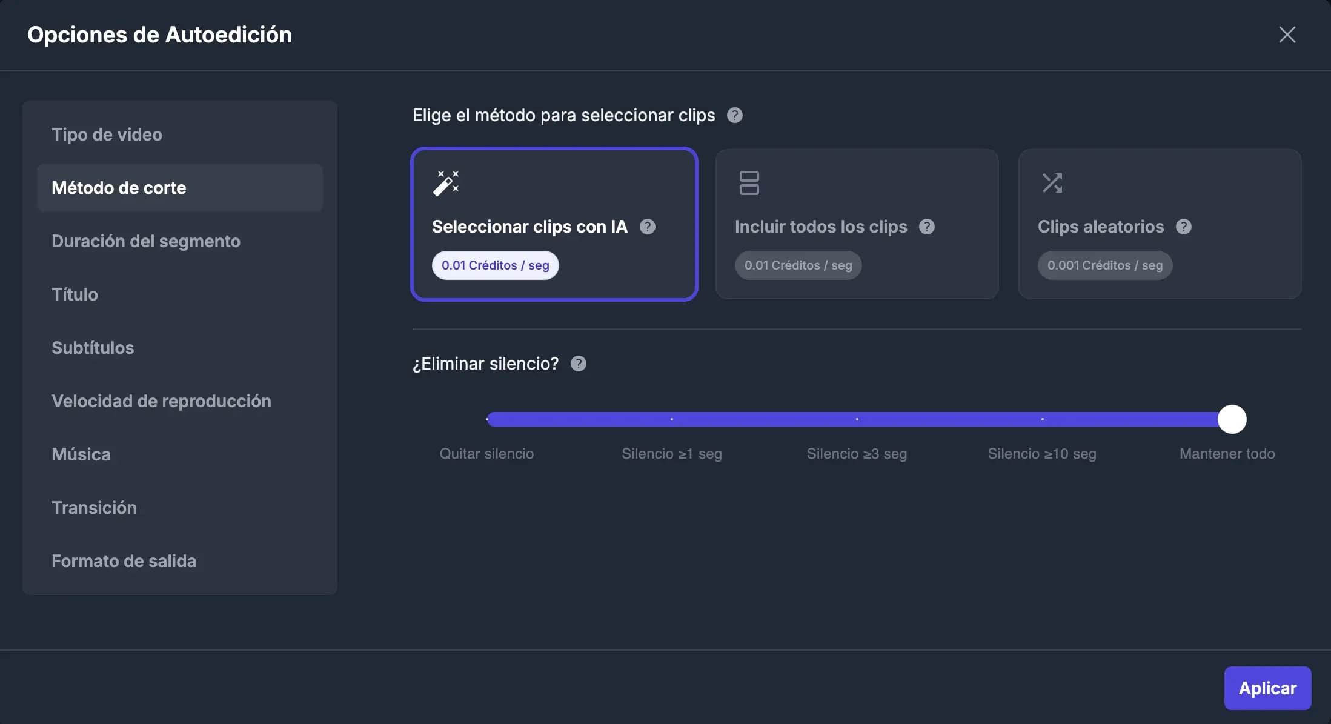Open help for 'Elige el método para seleccionar clips'
The height and width of the screenshot is (724, 1331).
pos(735,115)
